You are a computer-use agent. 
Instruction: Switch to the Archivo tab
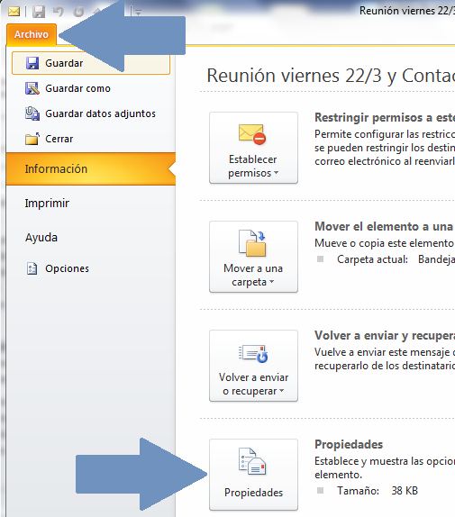(x=32, y=34)
